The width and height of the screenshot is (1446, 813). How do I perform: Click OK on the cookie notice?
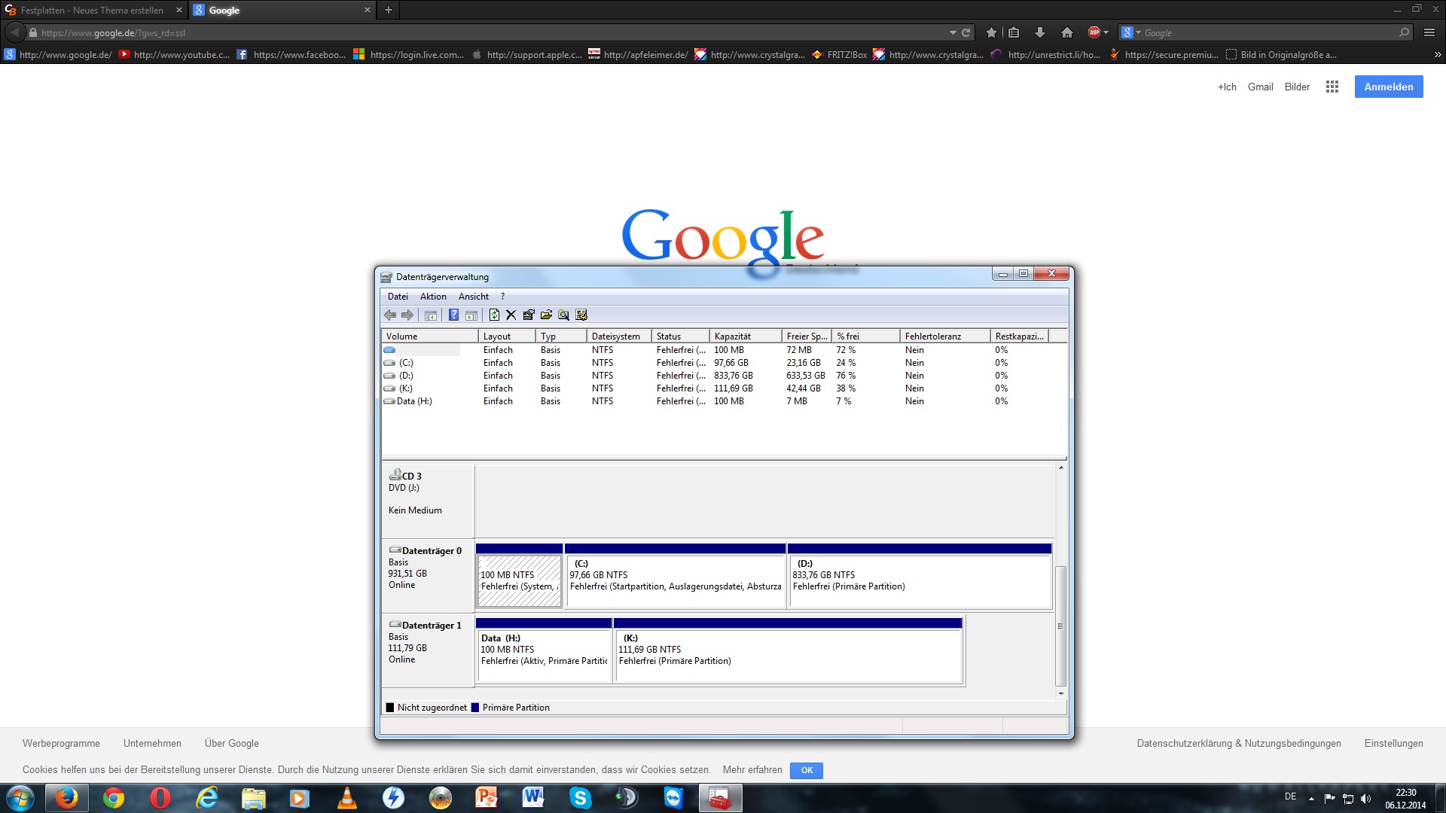[806, 770]
